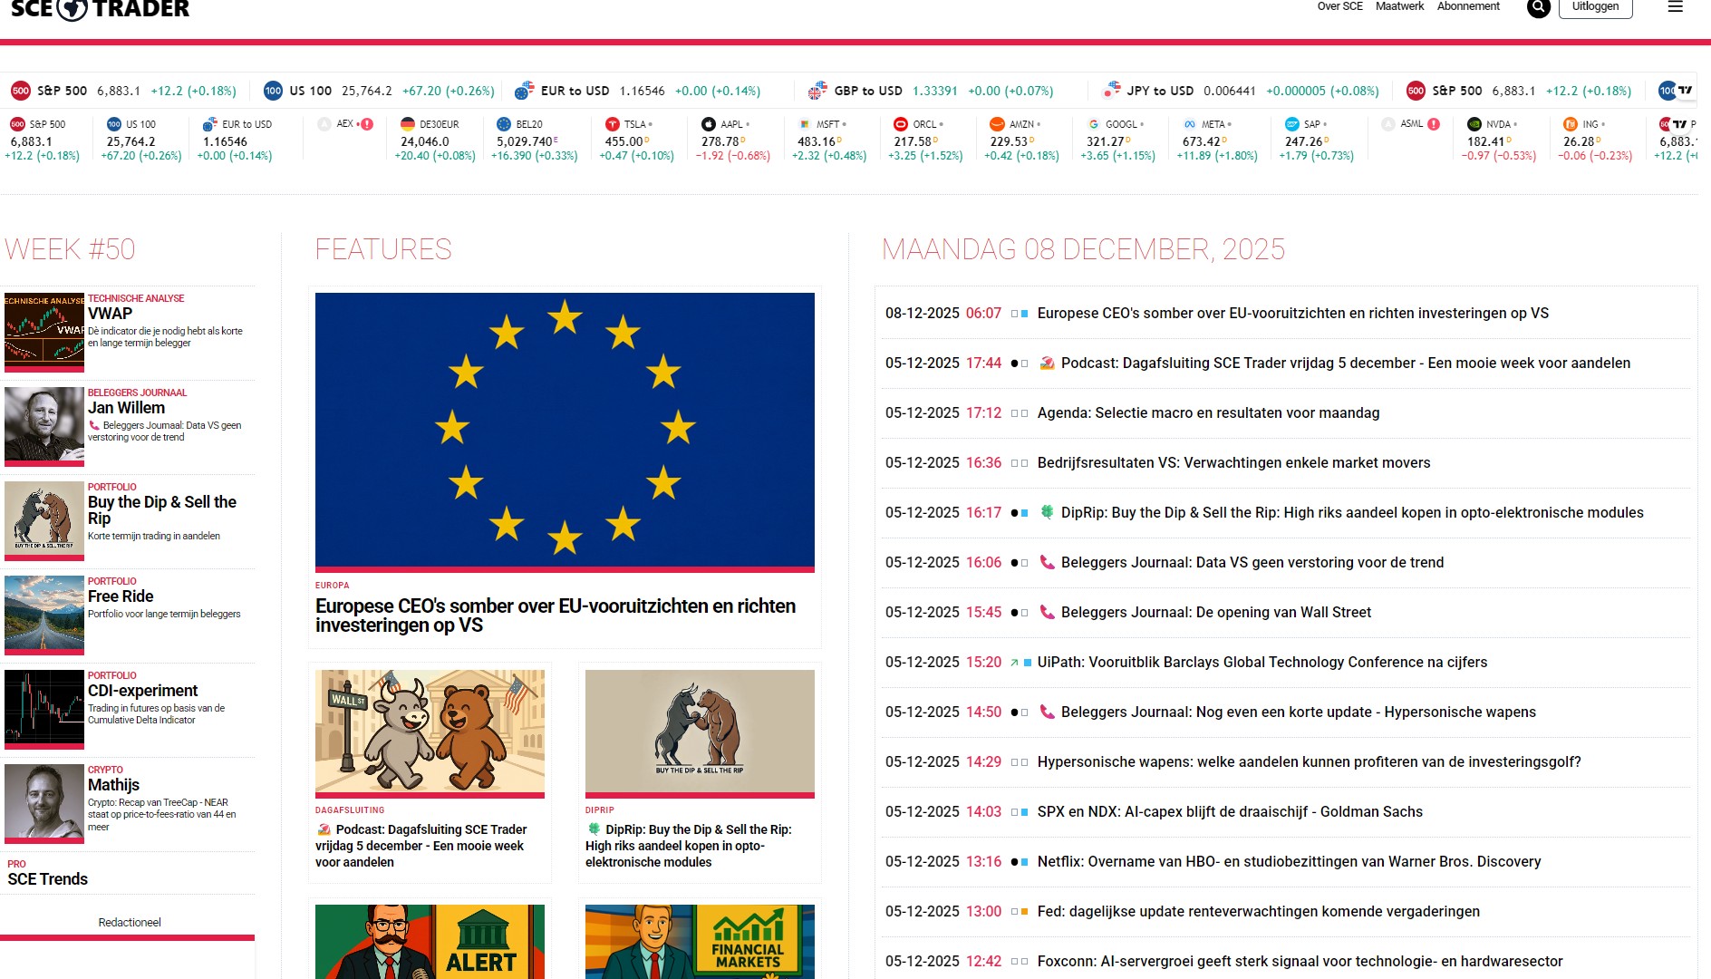Image resolution: width=1711 pixels, height=979 pixels.
Task: Open the Foxconn AI-servergroei headline
Action: 1300,962
